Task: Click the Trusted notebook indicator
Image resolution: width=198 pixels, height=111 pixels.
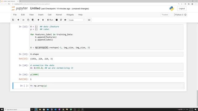Action: coord(165,15)
